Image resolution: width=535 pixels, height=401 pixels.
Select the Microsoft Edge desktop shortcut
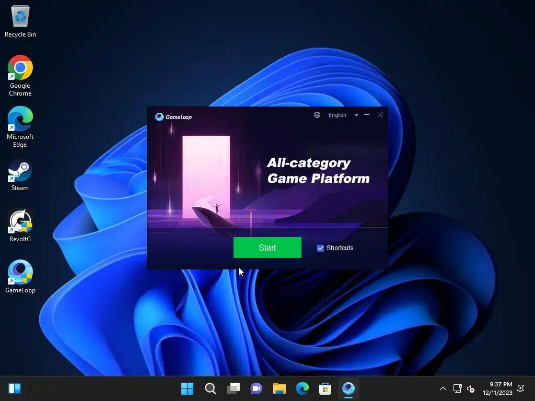click(x=20, y=127)
